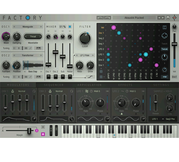
Task: Click the filter Cutoff knob
Action: 85,38
